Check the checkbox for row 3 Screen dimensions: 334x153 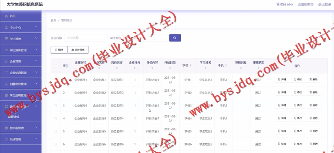(x=55, y=106)
